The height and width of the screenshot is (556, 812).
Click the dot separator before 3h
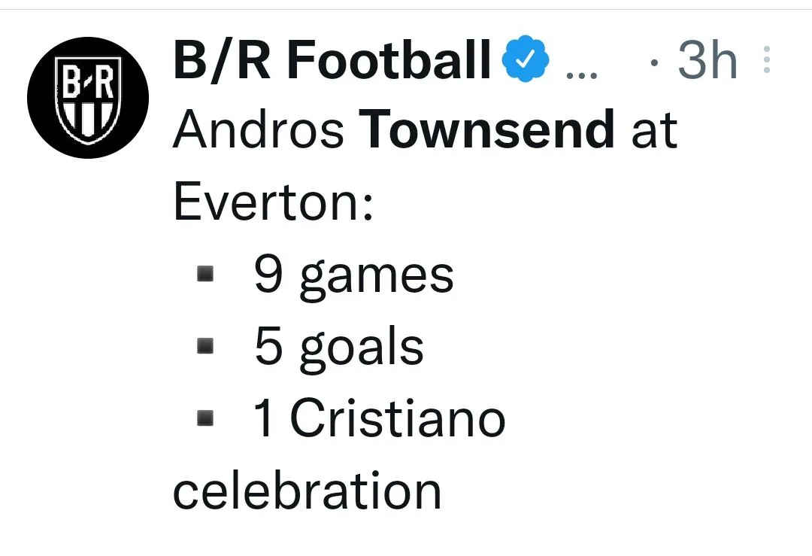click(656, 62)
